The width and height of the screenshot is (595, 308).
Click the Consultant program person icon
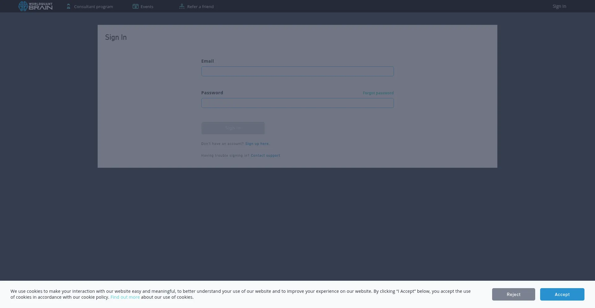point(68,6)
